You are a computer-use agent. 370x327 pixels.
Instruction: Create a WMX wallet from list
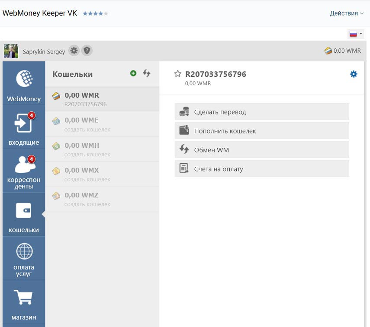[102, 174]
